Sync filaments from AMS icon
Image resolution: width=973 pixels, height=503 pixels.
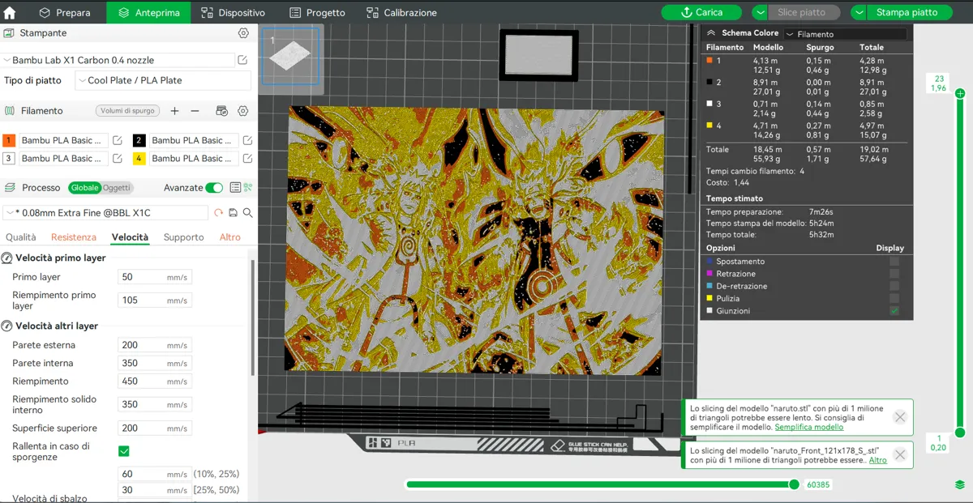coord(221,111)
